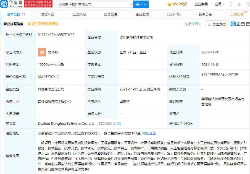Click the 查一下 search button

tap(141, 4)
